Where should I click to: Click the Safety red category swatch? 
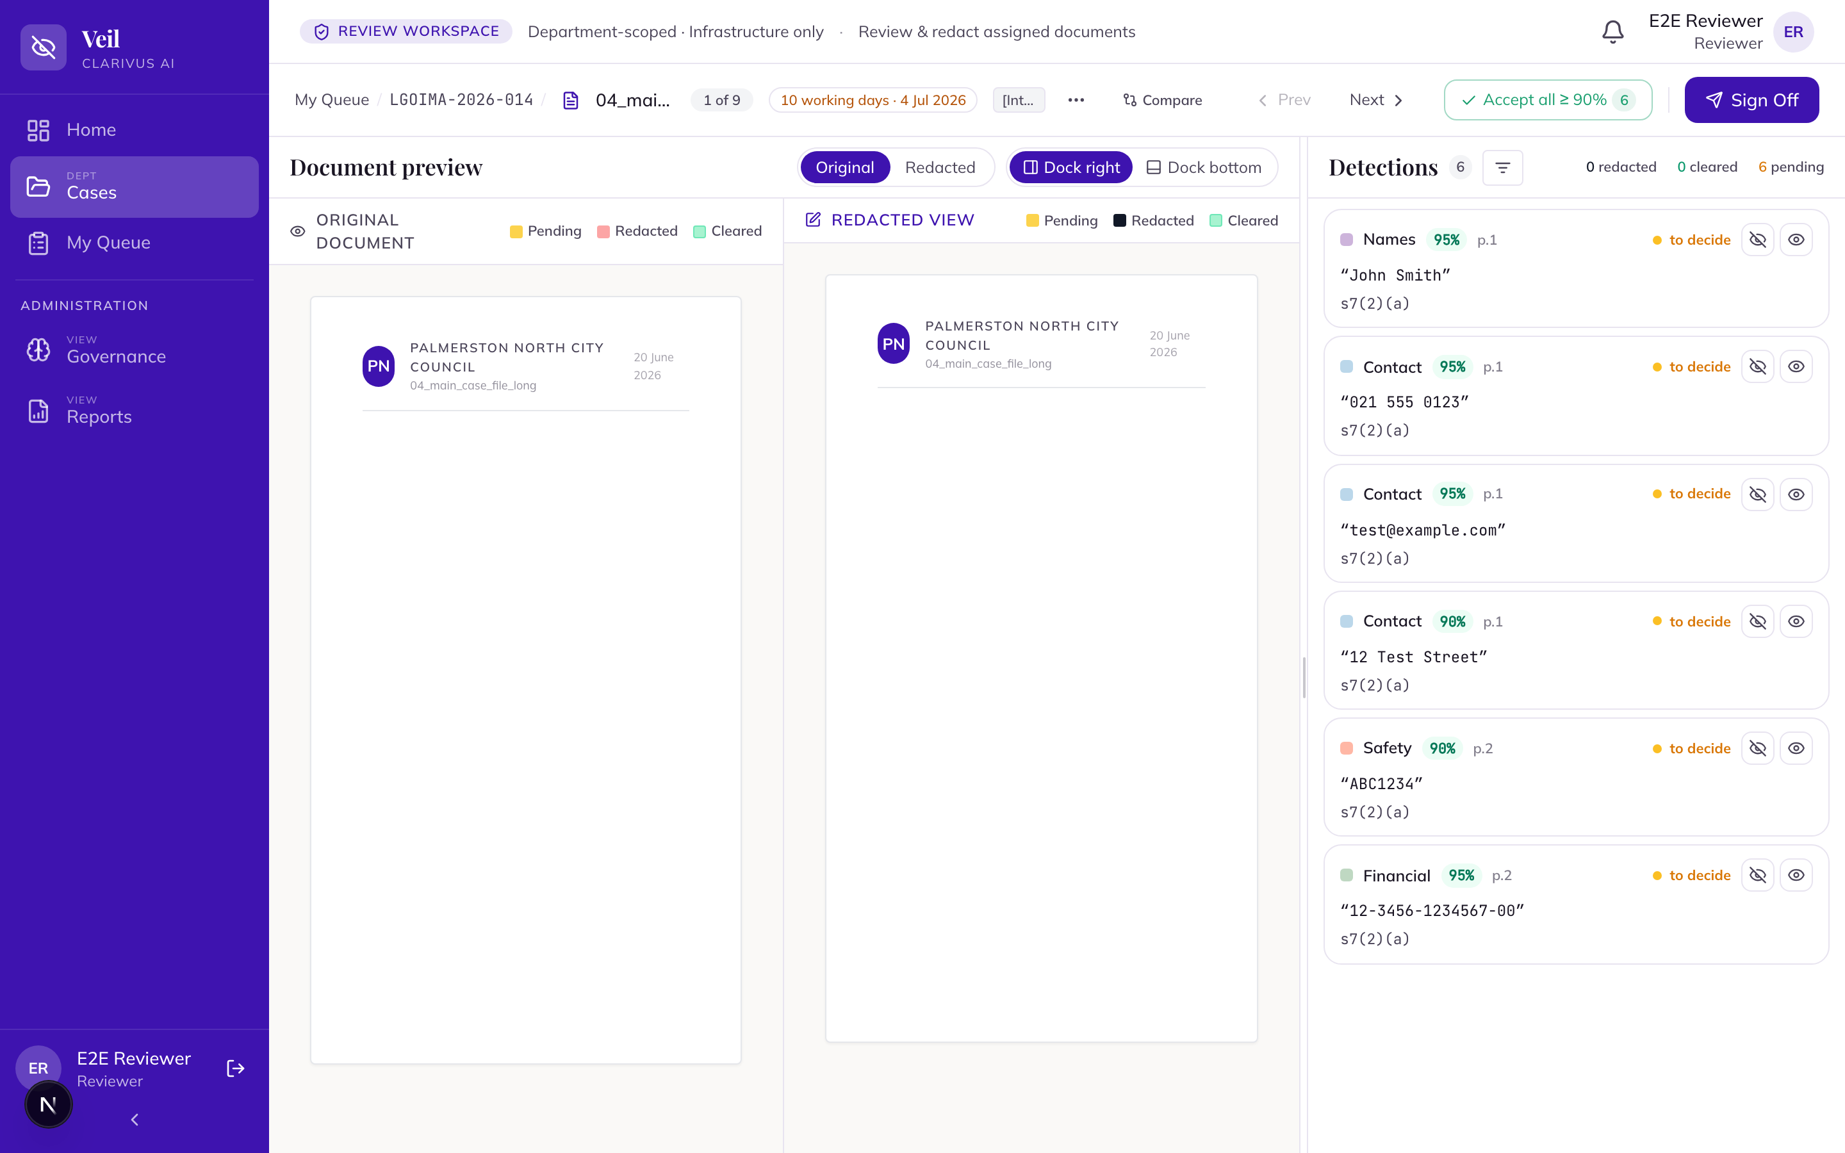pyautogui.click(x=1347, y=748)
